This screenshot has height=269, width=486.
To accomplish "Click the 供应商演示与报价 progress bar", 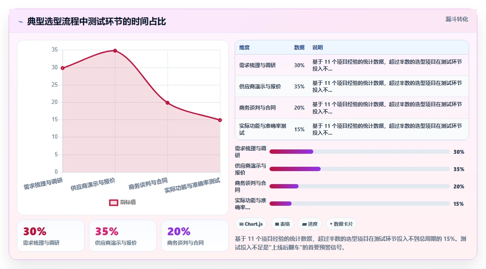I will click(360, 169).
